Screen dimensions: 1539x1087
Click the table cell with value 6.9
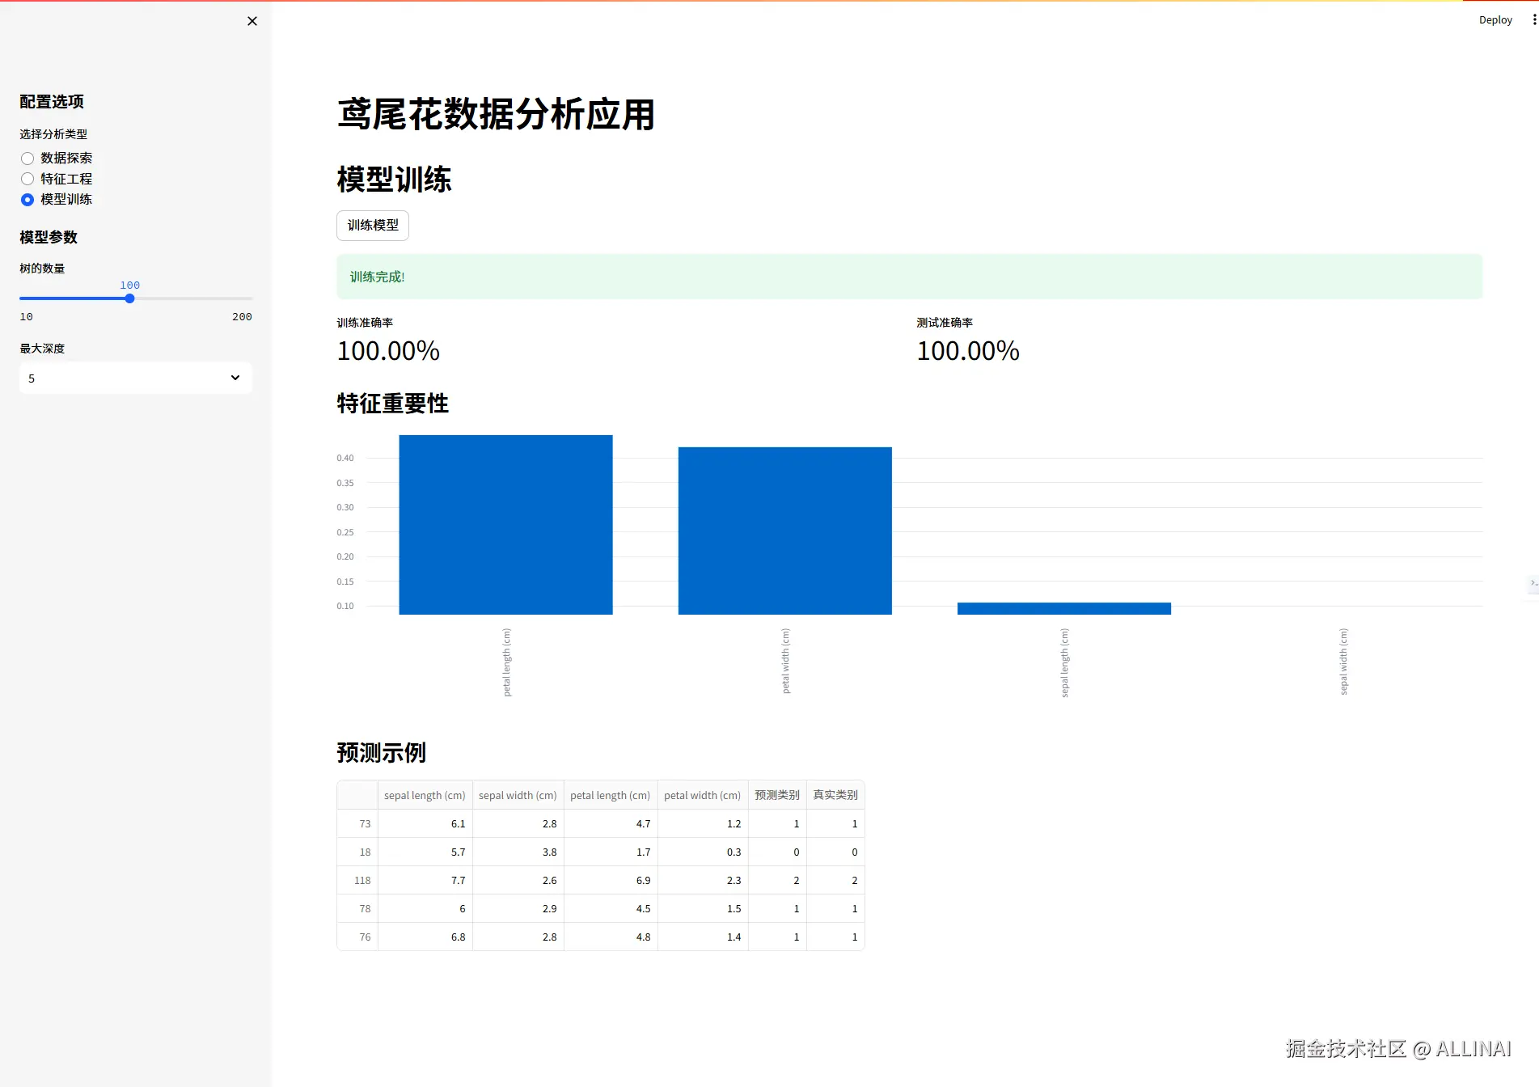(611, 880)
